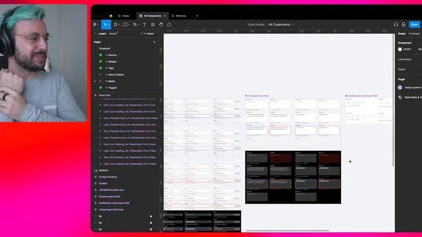Image resolution: width=422 pixels, height=237 pixels.
Task: Select the Toolbar Floating layer
Action: pyautogui.click(x=107, y=177)
